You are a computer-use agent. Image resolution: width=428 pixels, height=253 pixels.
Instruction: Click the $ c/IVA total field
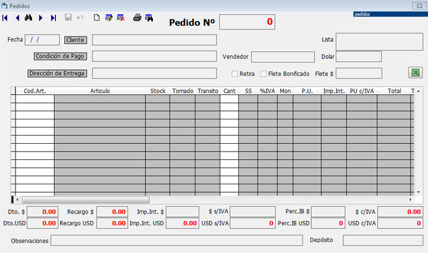(x=400, y=212)
